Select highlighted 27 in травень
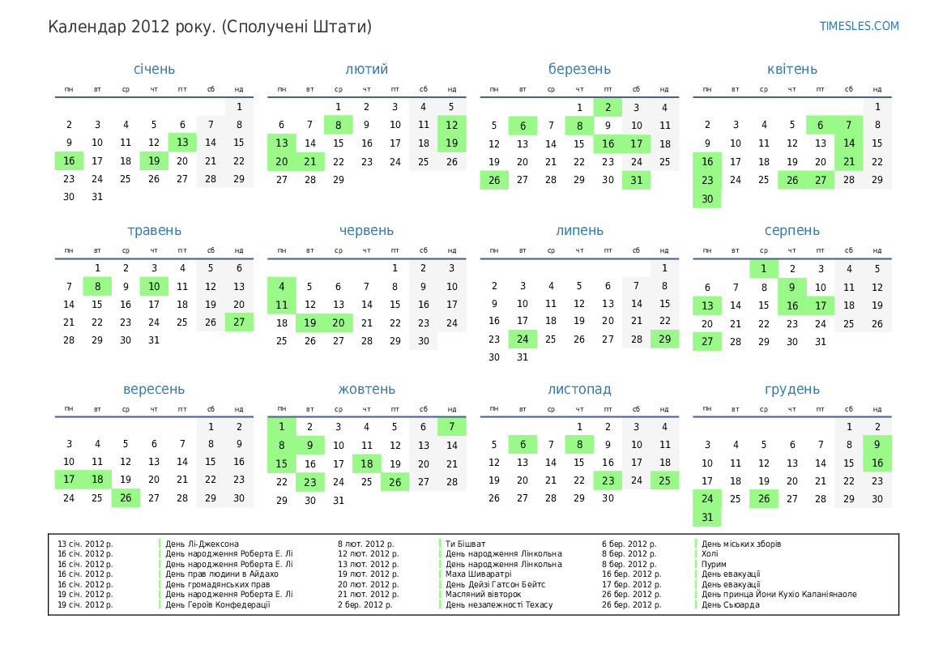 (239, 322)
